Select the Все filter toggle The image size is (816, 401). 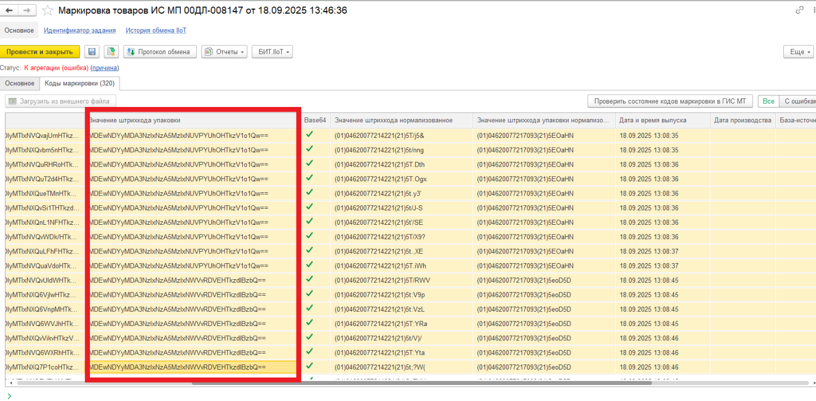768,101
